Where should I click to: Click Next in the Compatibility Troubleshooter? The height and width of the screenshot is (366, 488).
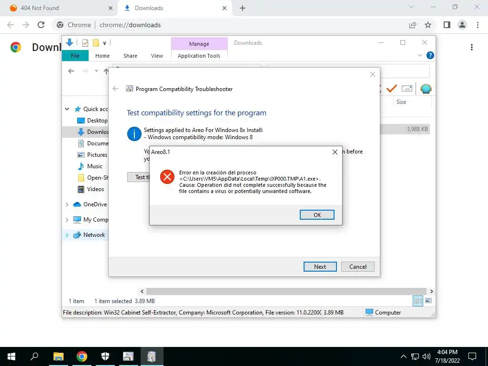320,267
